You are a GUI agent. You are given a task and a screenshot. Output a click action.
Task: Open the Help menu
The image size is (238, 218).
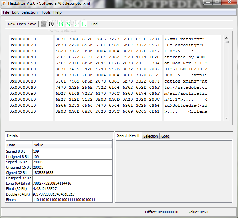pos(57,12)
